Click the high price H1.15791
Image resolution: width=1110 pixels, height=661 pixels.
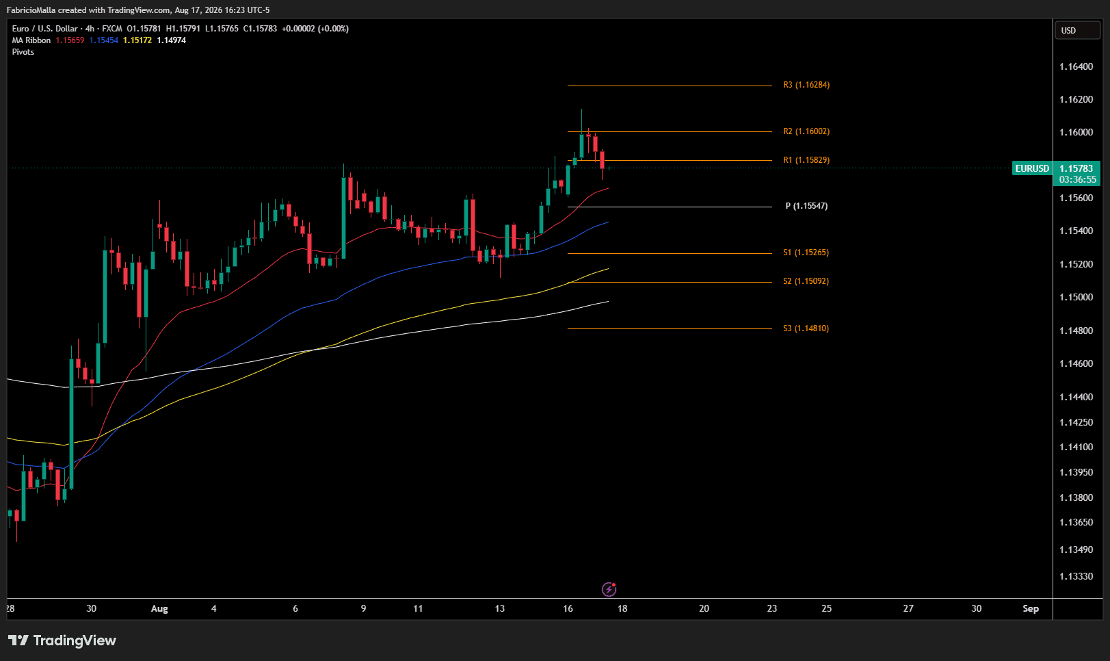point(183,29)
